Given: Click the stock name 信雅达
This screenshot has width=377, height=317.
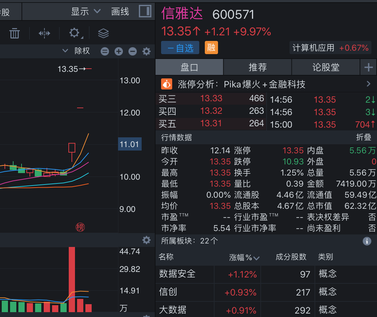Looking at the screenshot, I should point(182,13).
